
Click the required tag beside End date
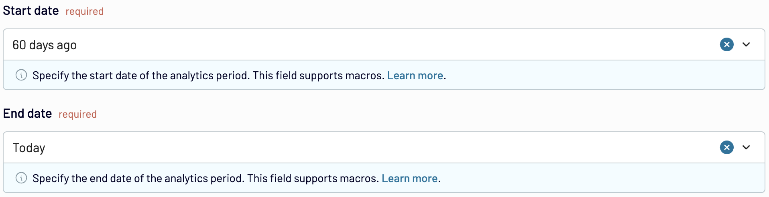click(x=77, y=114)
